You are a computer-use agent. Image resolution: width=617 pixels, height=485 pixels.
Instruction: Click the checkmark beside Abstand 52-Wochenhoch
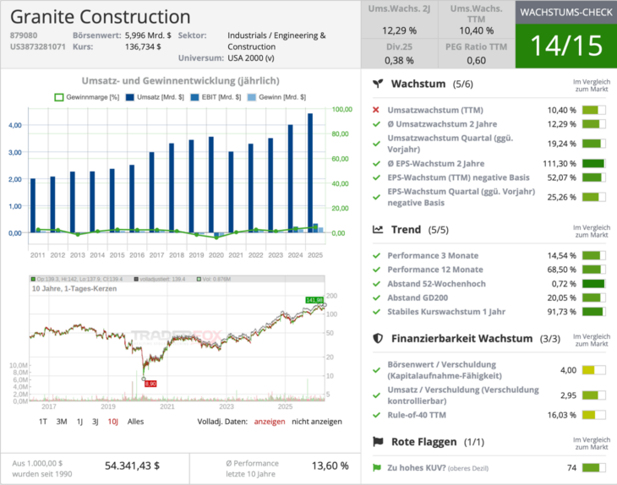pyautogui.click(x=377, y=284)
